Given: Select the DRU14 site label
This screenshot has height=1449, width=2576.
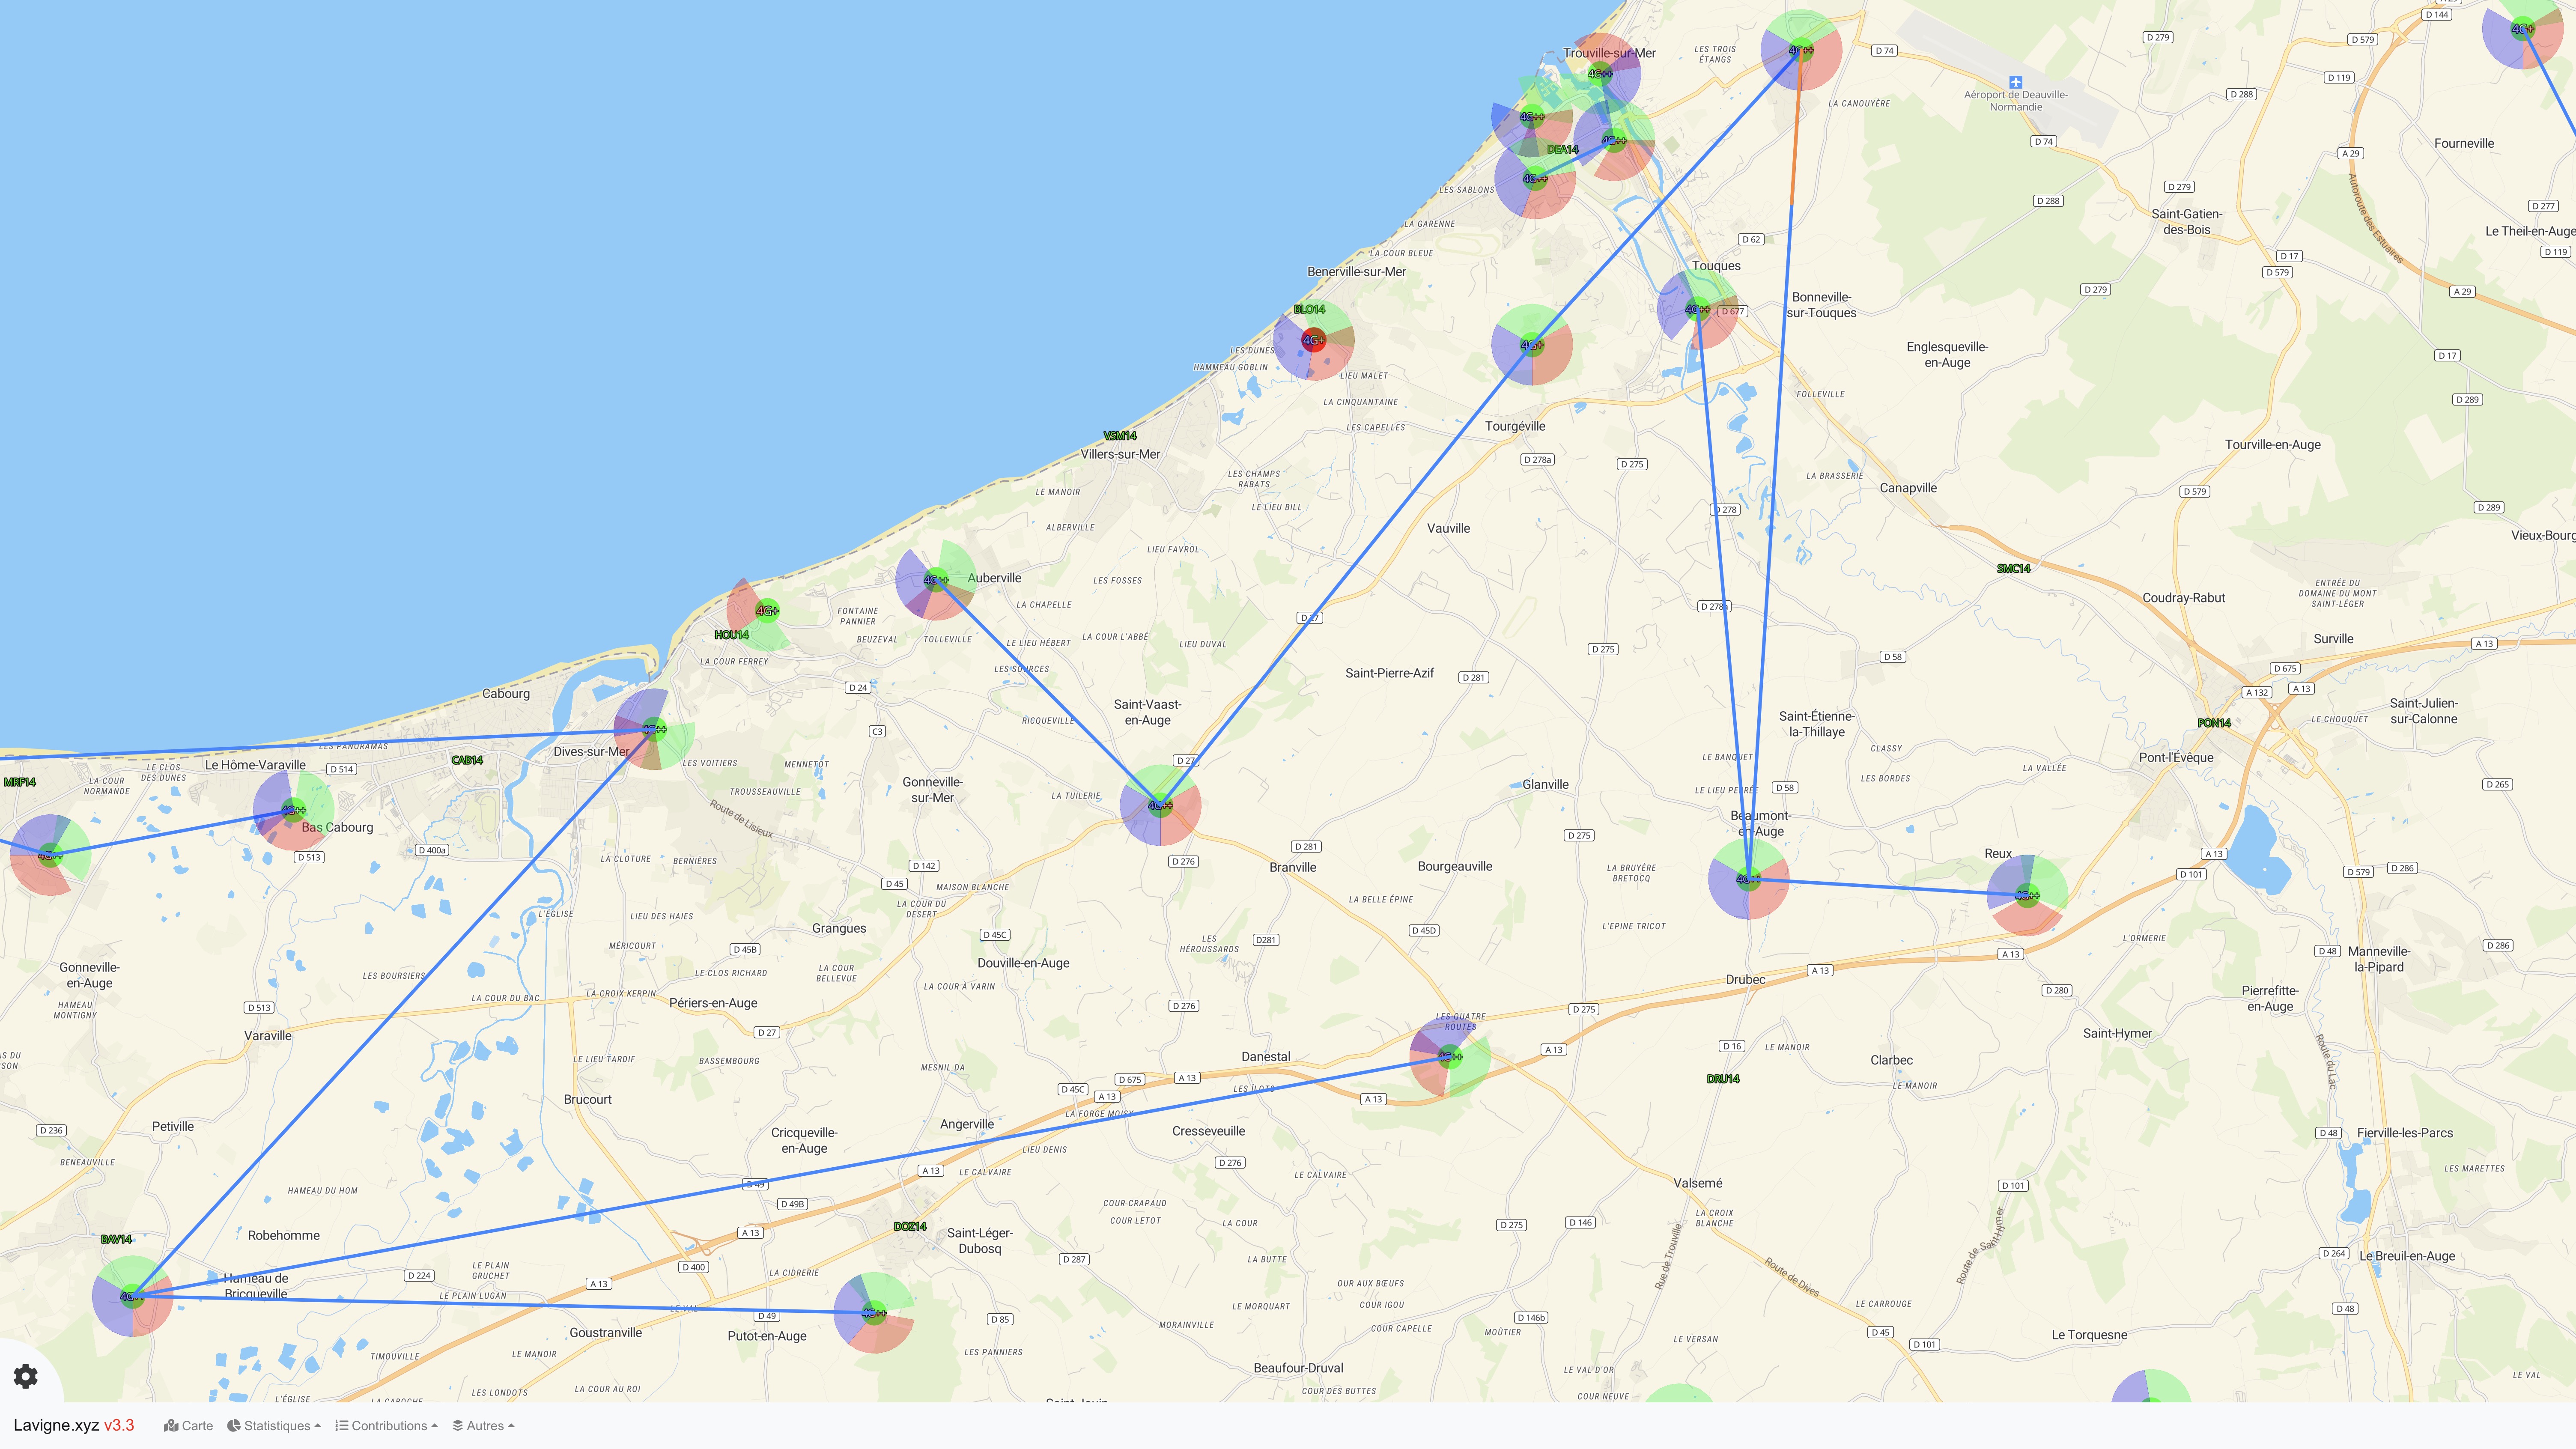Looking at the screenshot, I should (1723, 1079).
